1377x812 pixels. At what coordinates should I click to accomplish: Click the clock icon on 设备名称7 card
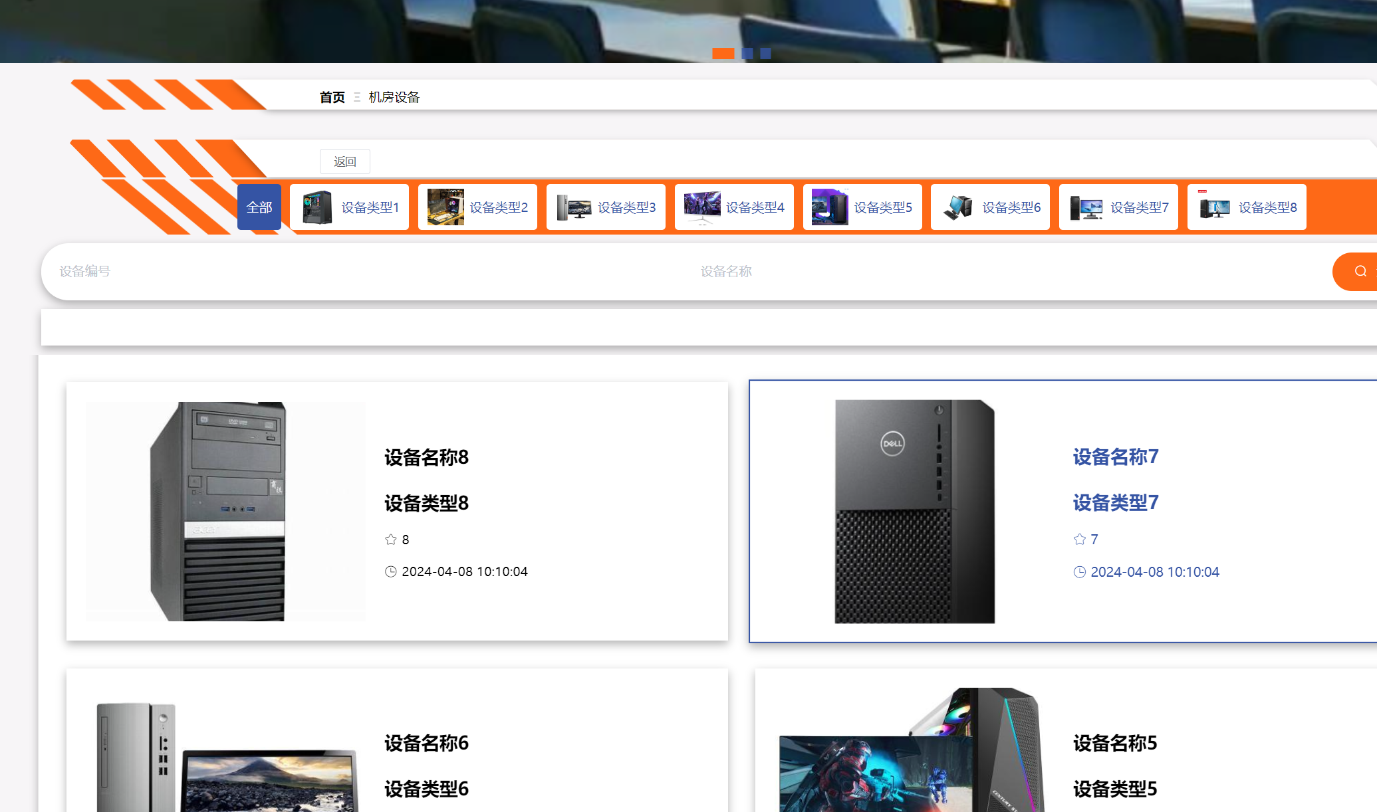pos(1078,571)
